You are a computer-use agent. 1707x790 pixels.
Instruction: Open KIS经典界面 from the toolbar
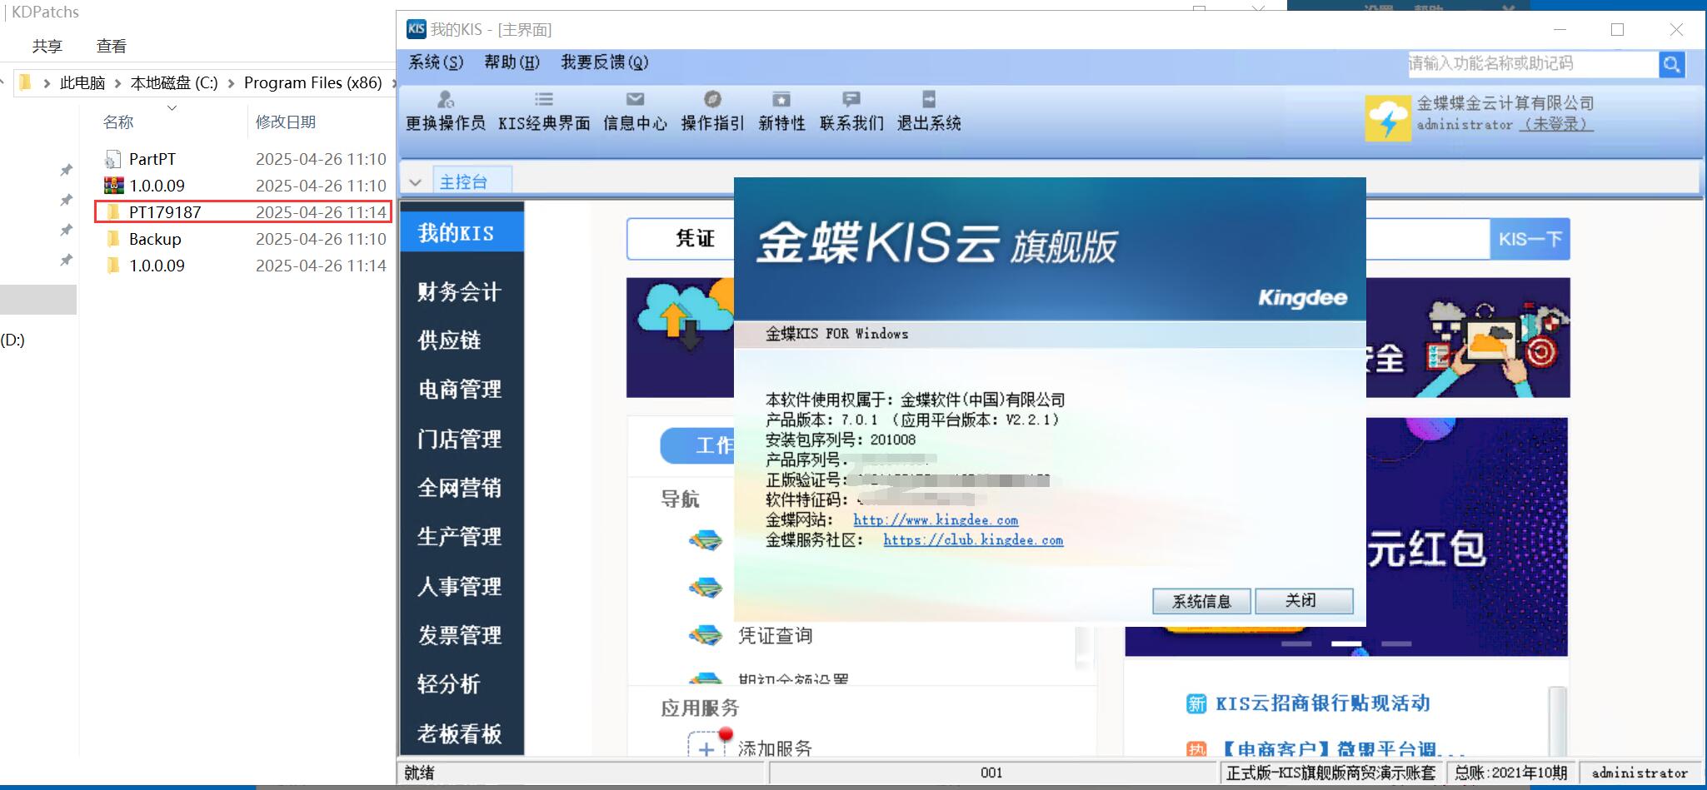click(544, 100)
